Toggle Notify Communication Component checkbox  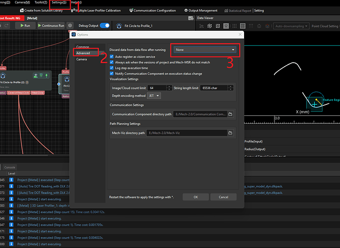(112, 74)
